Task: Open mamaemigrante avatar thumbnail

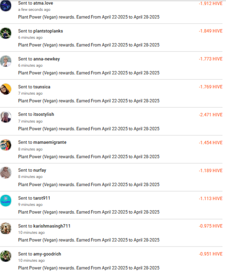Action: pos(6,145)
